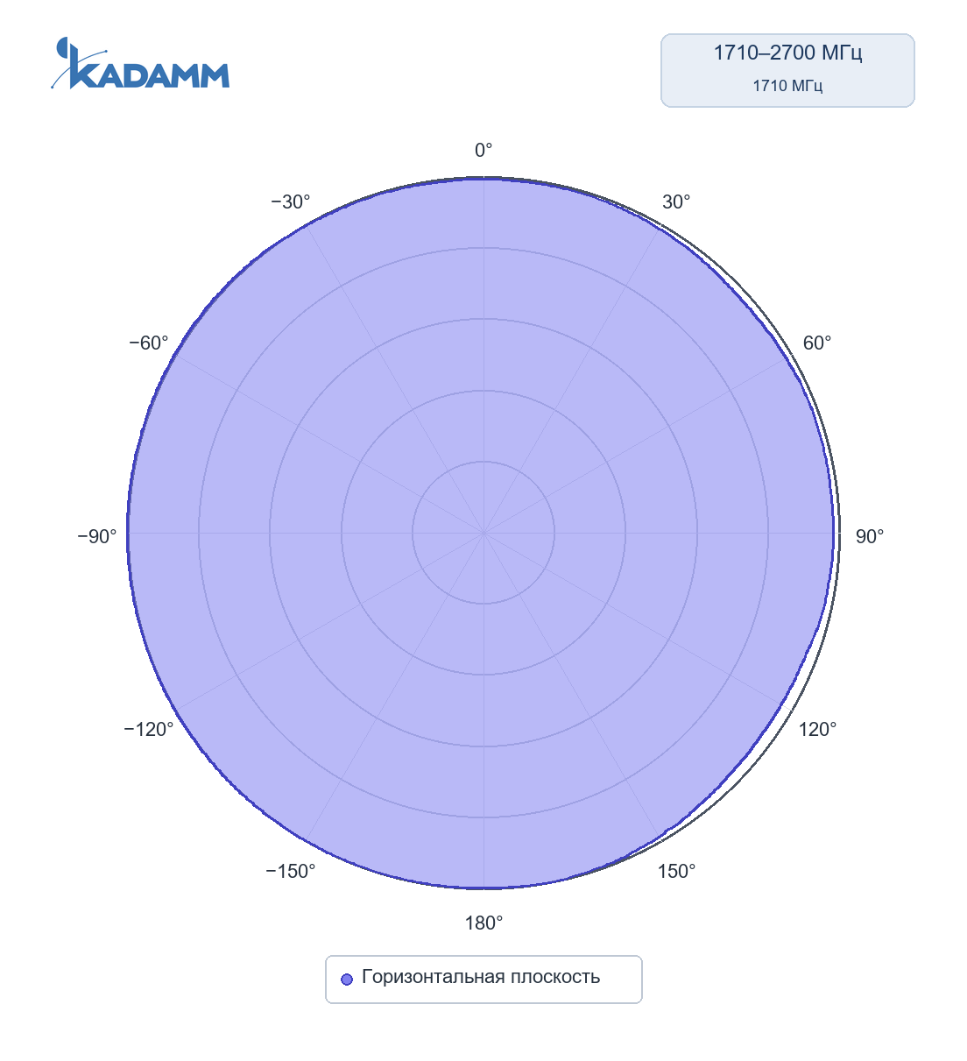
Task: Click the 60° angle label
Action: (x=817, y=343)
